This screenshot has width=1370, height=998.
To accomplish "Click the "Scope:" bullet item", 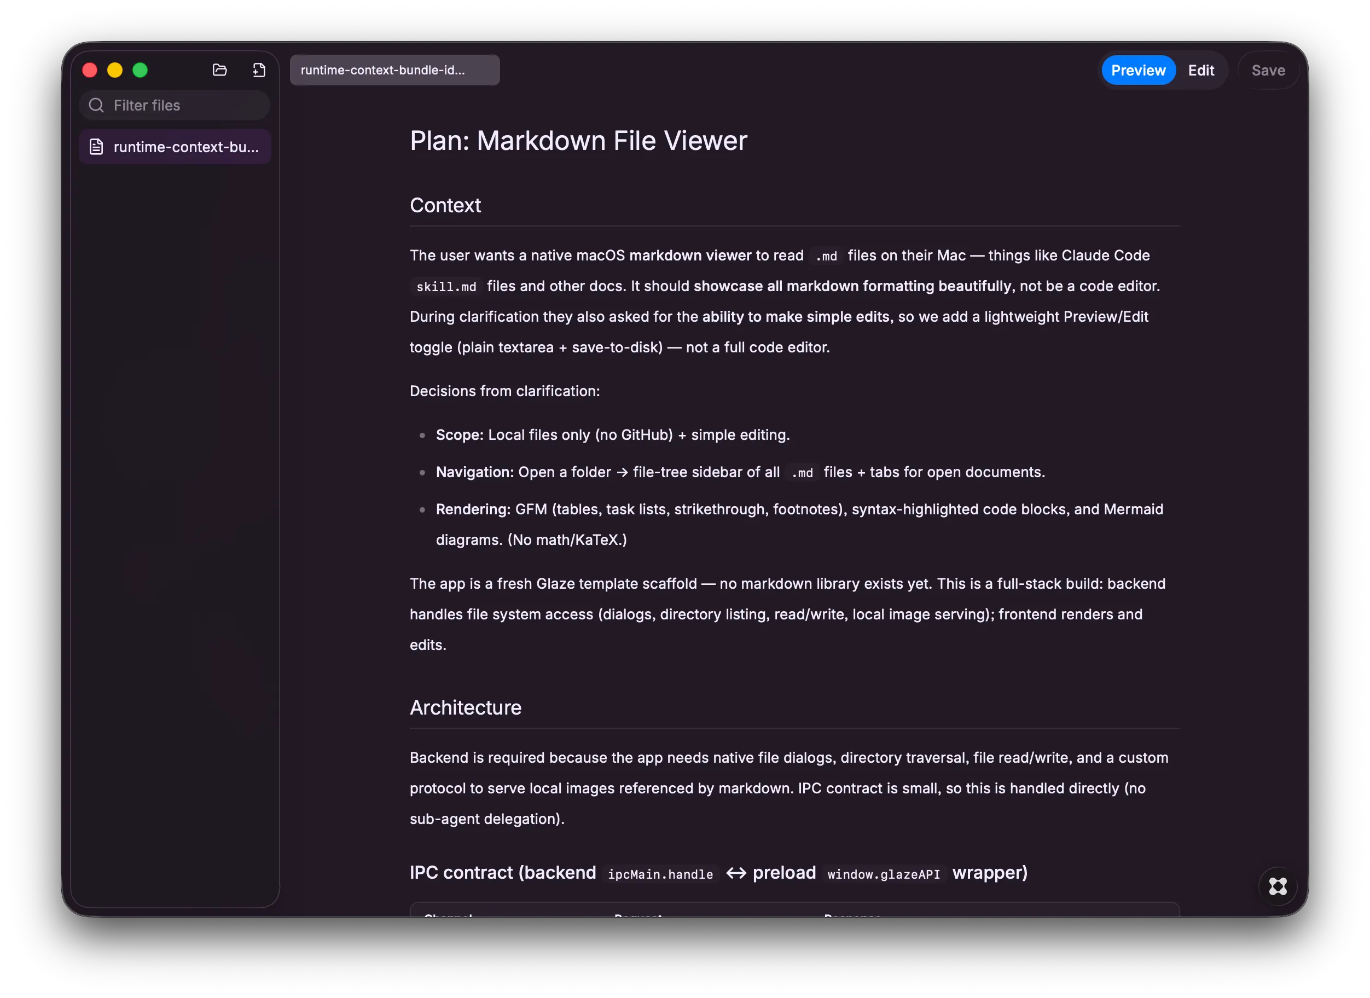I will 613,435.
